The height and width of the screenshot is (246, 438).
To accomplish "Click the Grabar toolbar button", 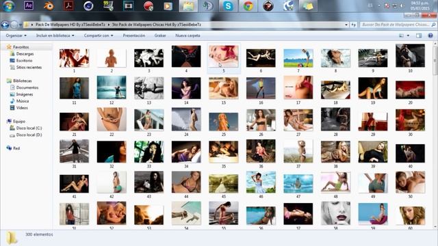I will (160, 36).
